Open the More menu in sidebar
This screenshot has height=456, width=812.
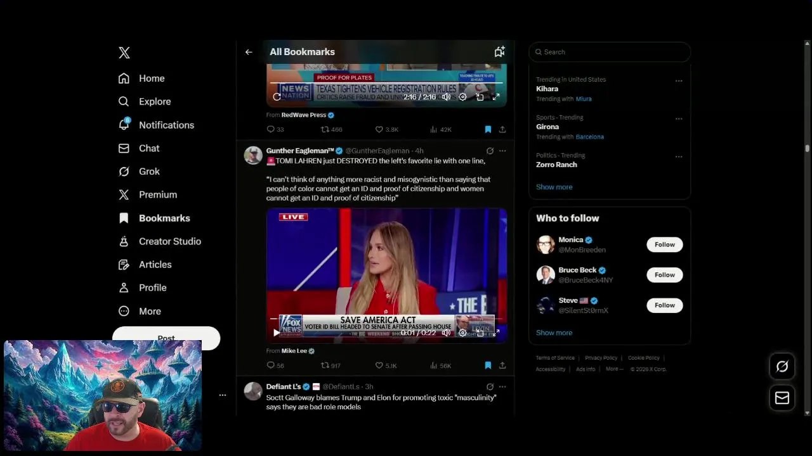click(140, 311)
